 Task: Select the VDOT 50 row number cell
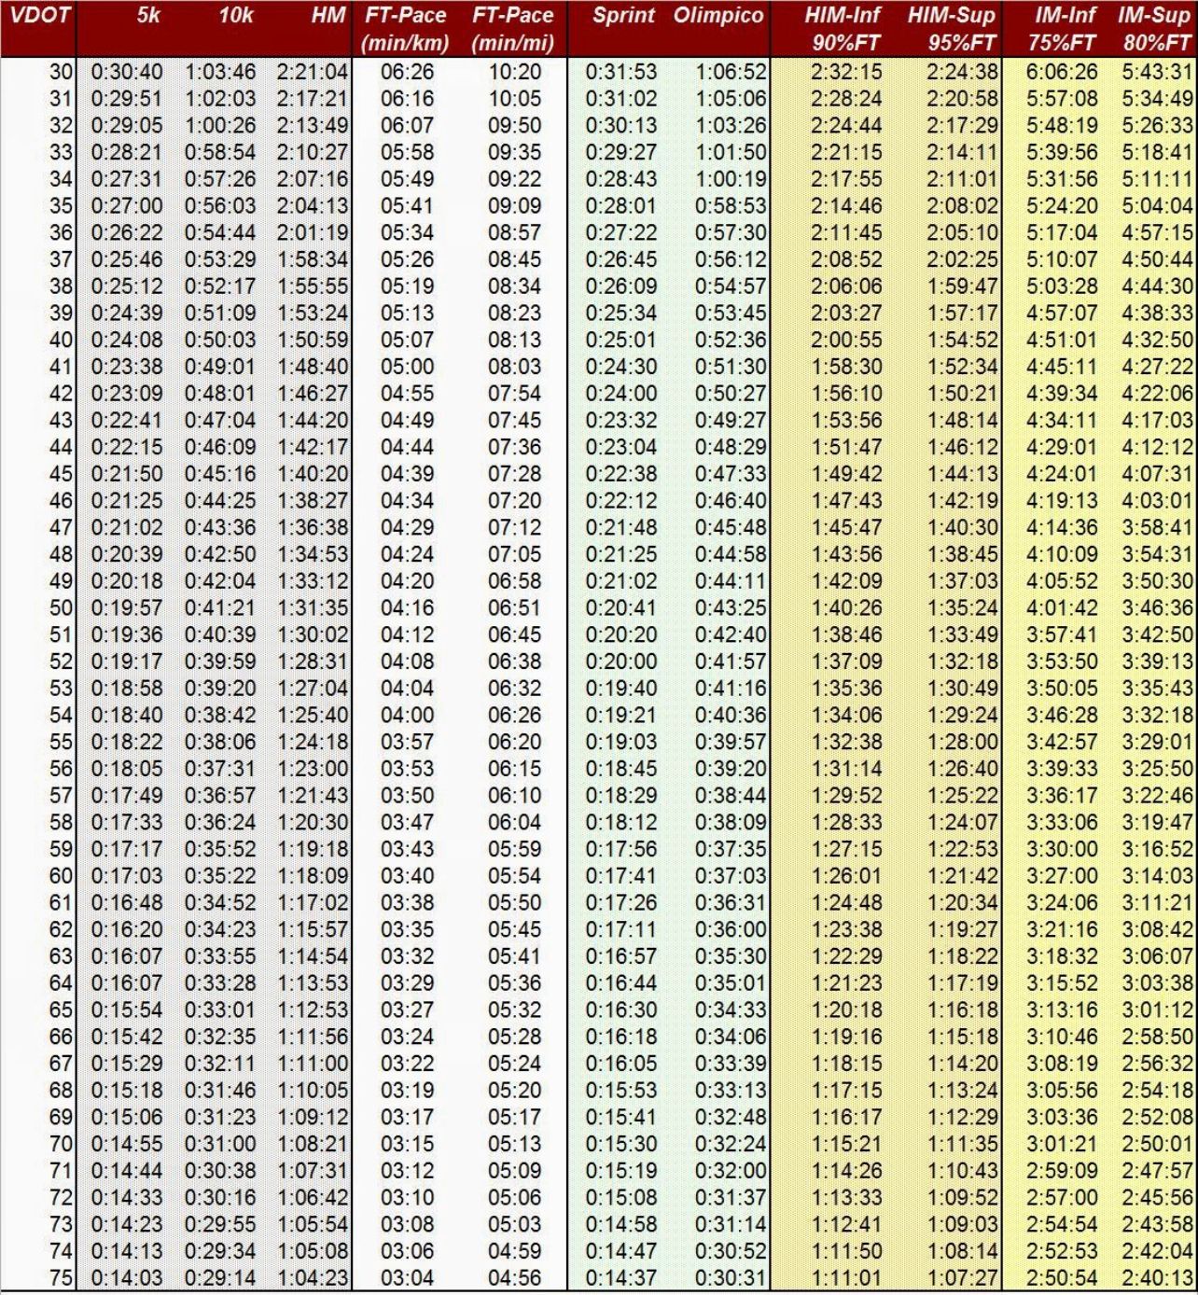pyautogui.click(x=61, y=608)
